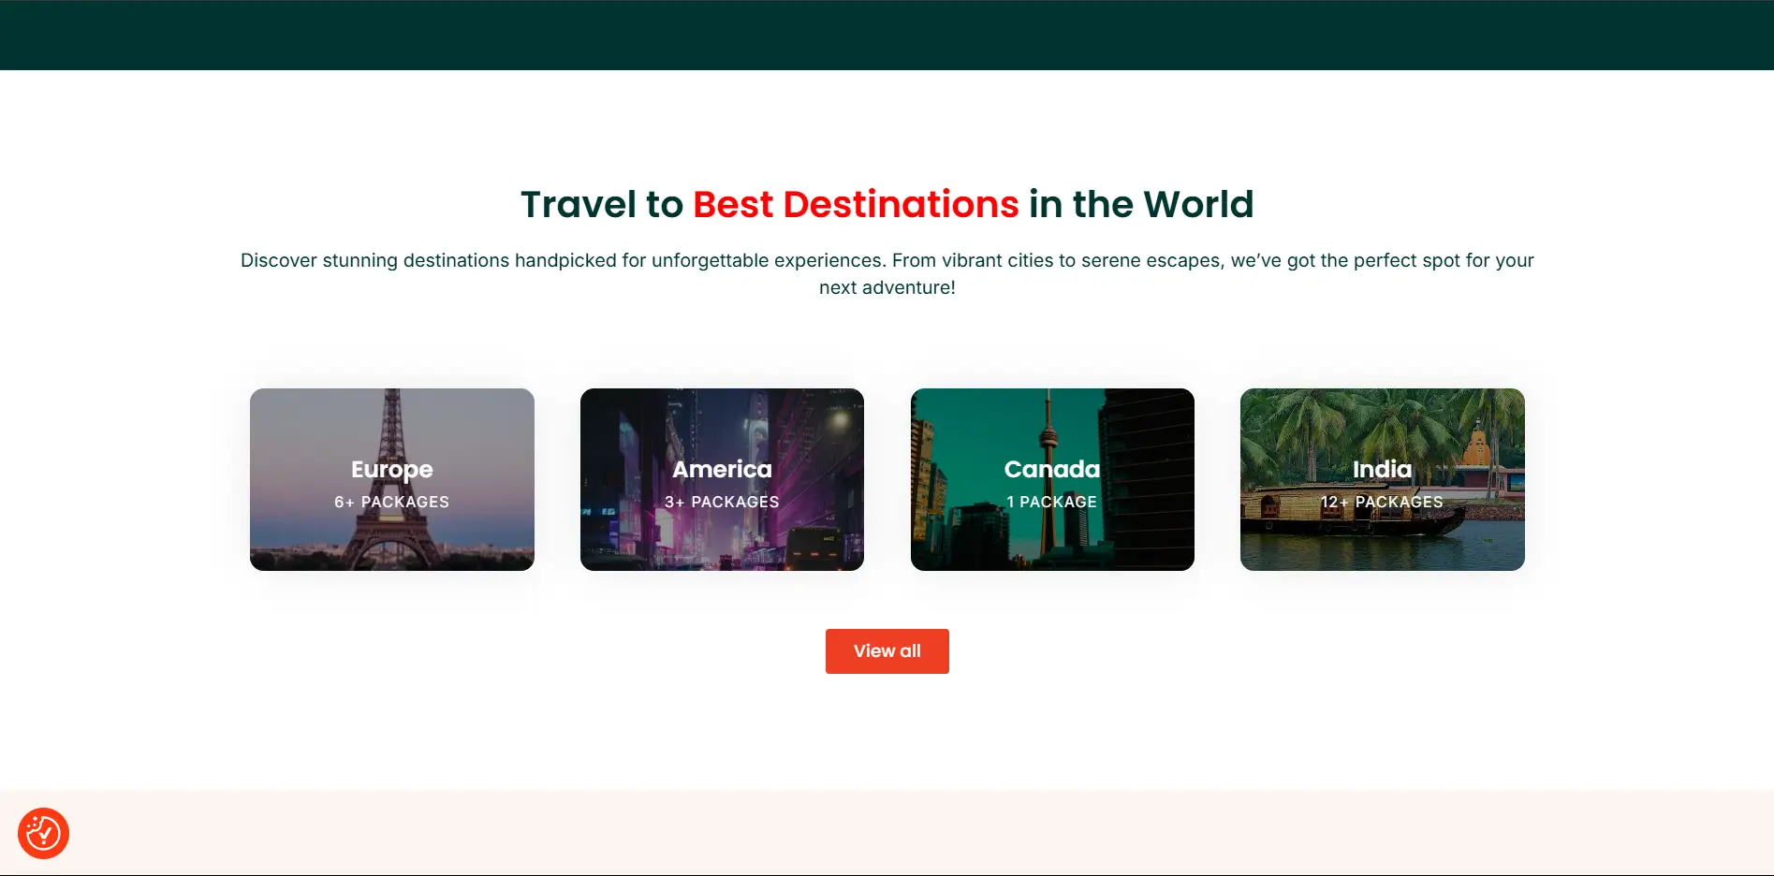Click the View all button
This screenshot has height=876, width=1774.
(887, 651)
